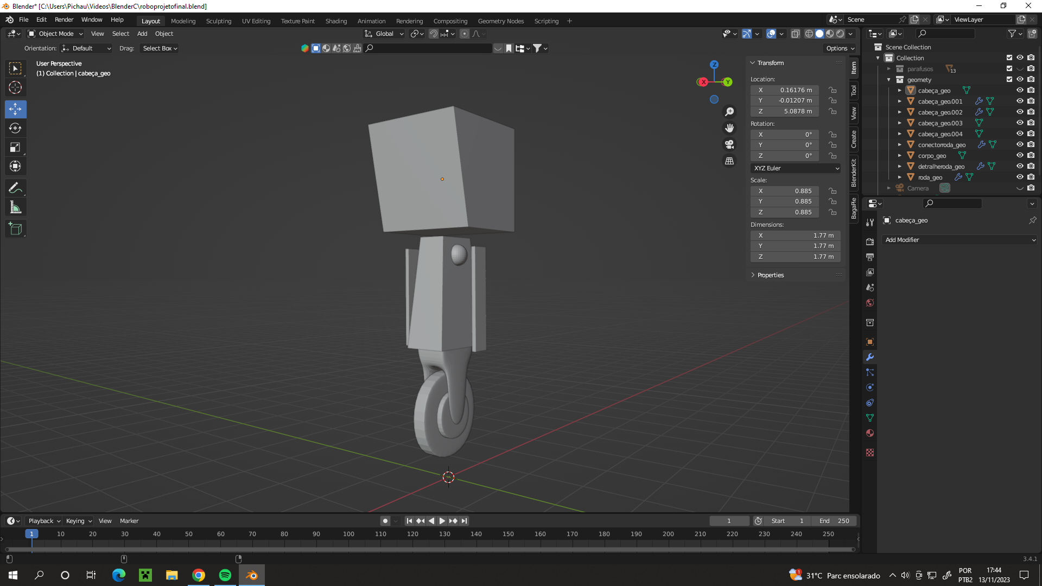
Task: Select the Scale tool
Action: point(15,148)
